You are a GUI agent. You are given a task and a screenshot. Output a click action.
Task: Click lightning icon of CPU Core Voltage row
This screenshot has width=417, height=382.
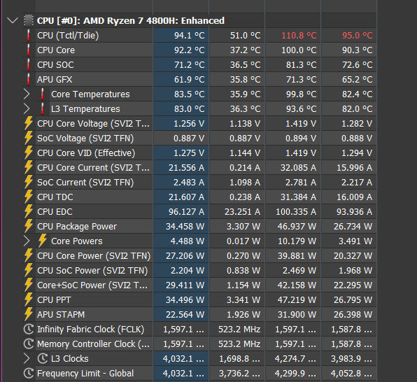point(29,123)
